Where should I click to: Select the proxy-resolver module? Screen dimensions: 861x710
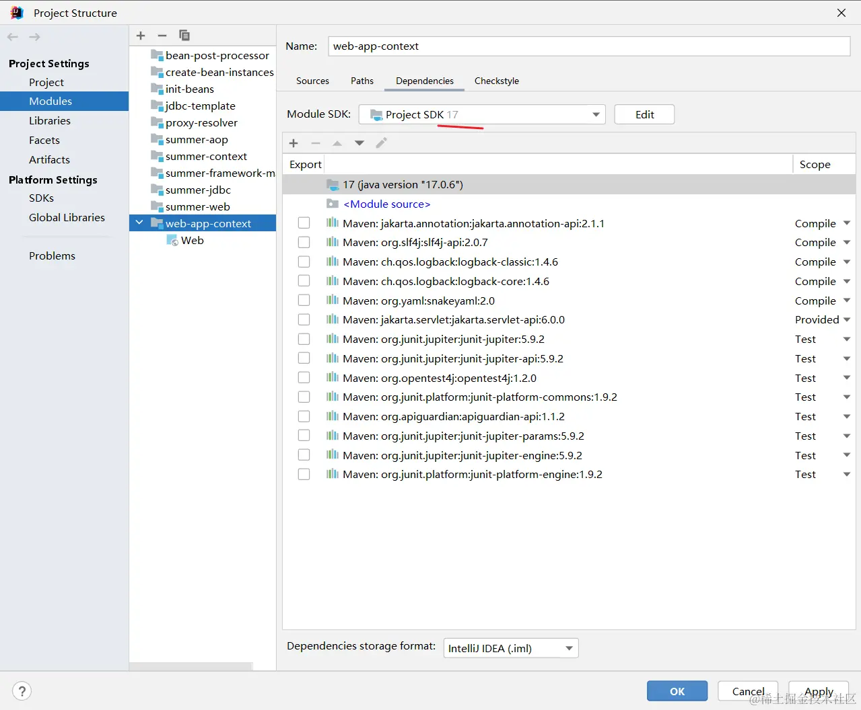click(201, 122)
